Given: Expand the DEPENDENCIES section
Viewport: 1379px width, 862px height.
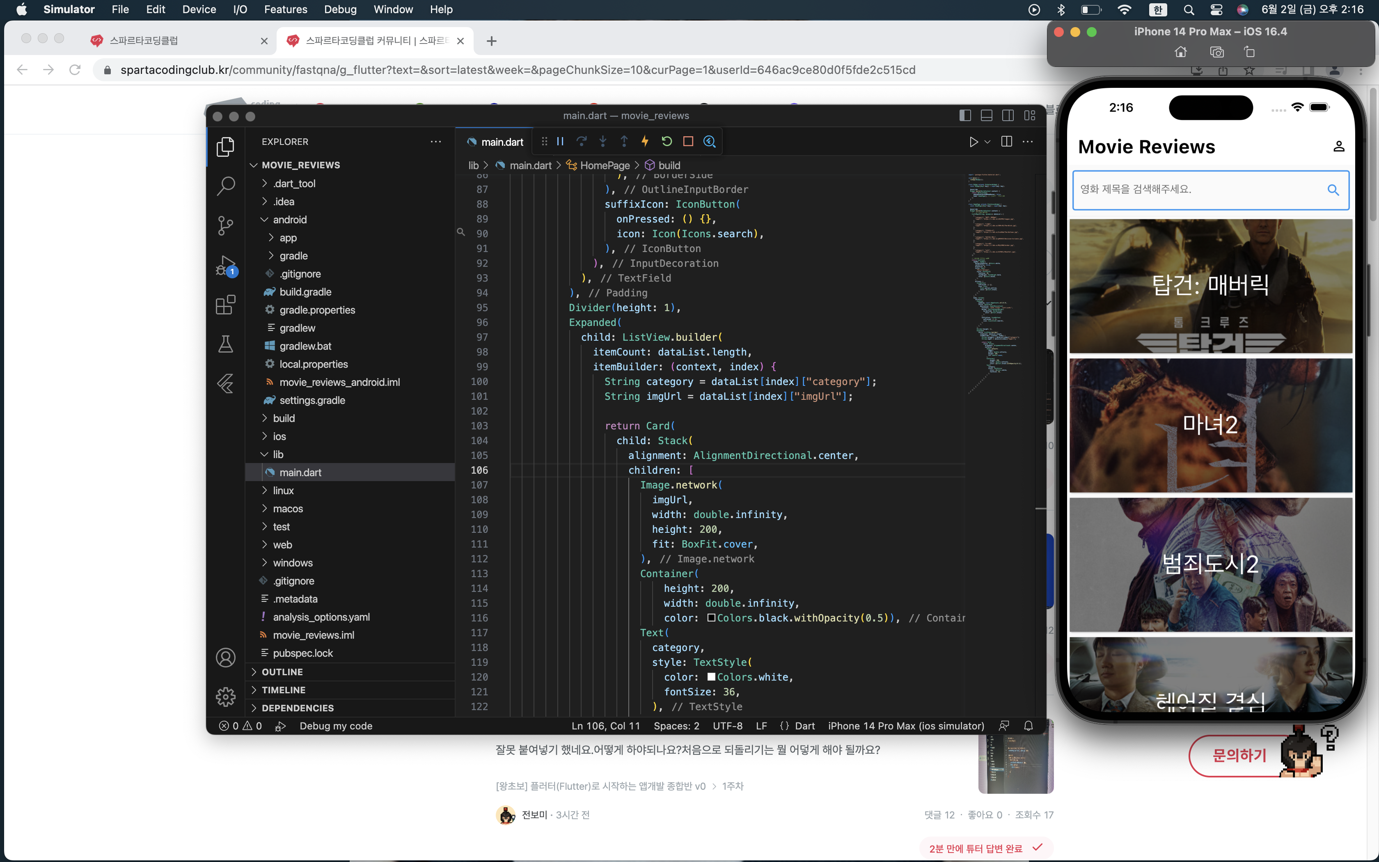Looking at the screenshot, I should (350, 708).
